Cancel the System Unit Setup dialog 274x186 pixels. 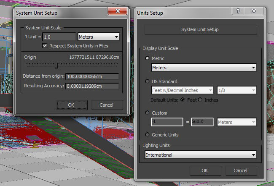click(x=107, y=105)
